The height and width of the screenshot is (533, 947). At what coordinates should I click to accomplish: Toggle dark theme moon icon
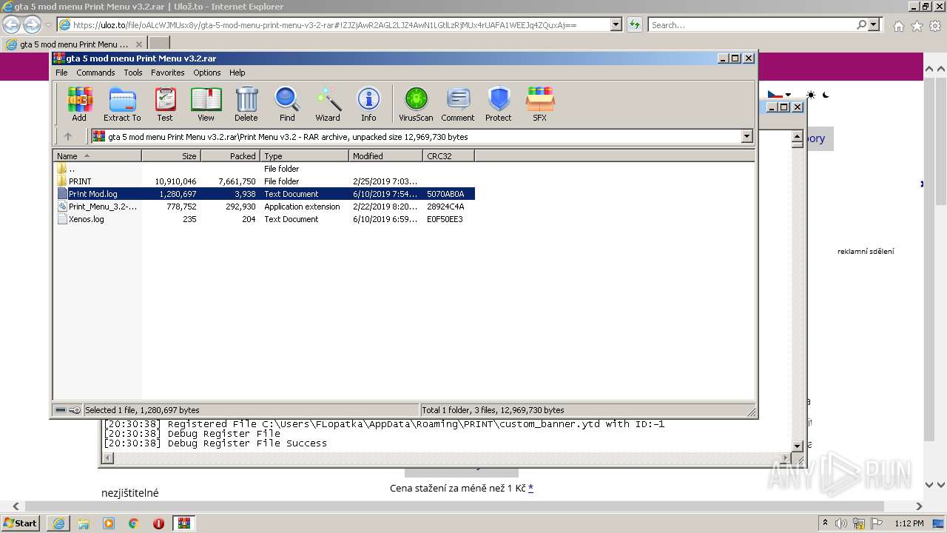(826, 95)
